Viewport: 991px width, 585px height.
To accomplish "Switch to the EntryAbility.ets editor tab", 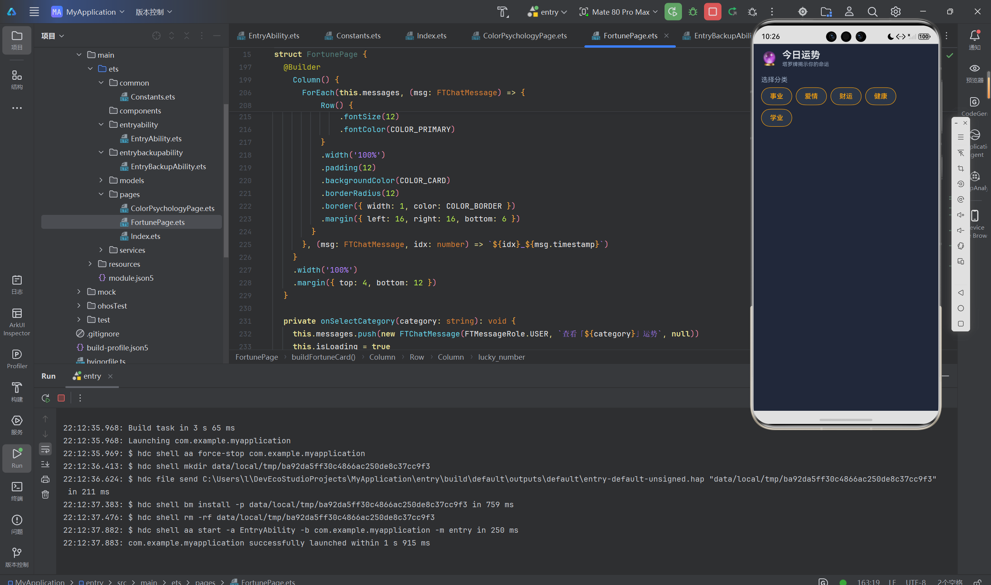I will pyautogui.click(x=268, y=36).
